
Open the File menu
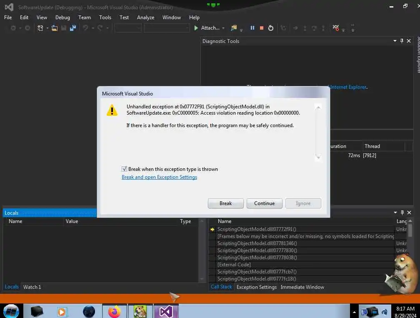click(8, 18)
